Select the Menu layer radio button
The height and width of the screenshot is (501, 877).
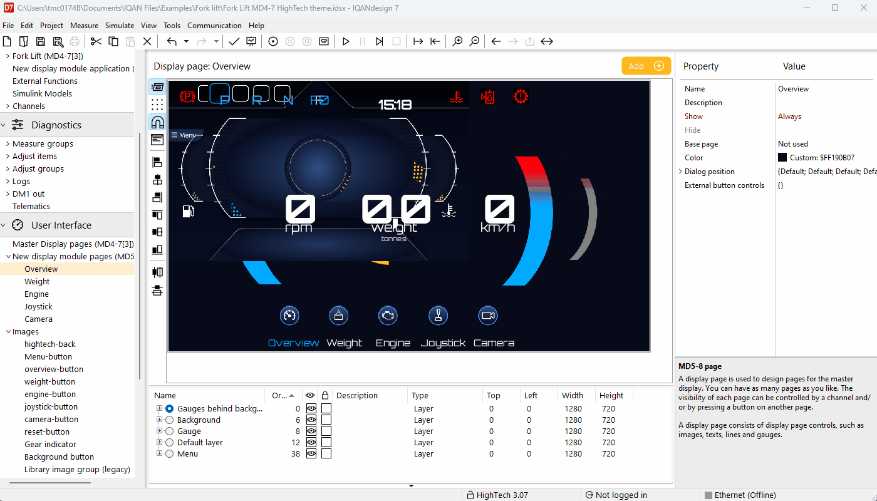[x=169, y=454]
